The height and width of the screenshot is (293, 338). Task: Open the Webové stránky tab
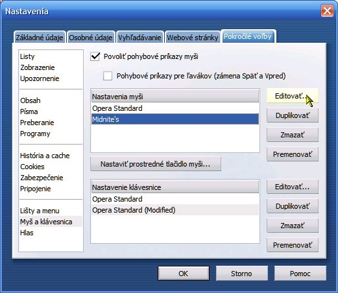tap(193, 38)
